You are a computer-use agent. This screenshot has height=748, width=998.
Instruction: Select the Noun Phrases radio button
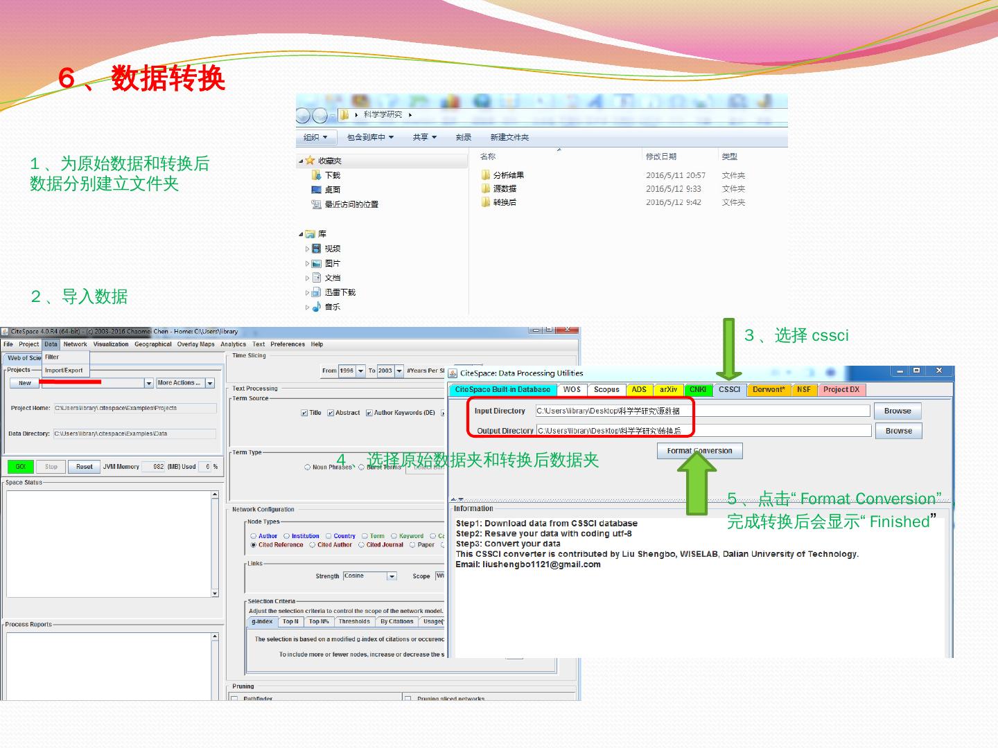(x=307, y=467)
